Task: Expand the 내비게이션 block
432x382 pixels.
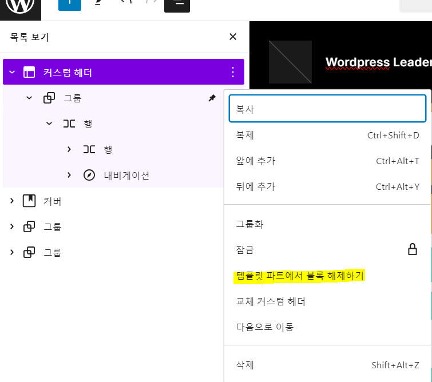Action: (x=69, y=176)
